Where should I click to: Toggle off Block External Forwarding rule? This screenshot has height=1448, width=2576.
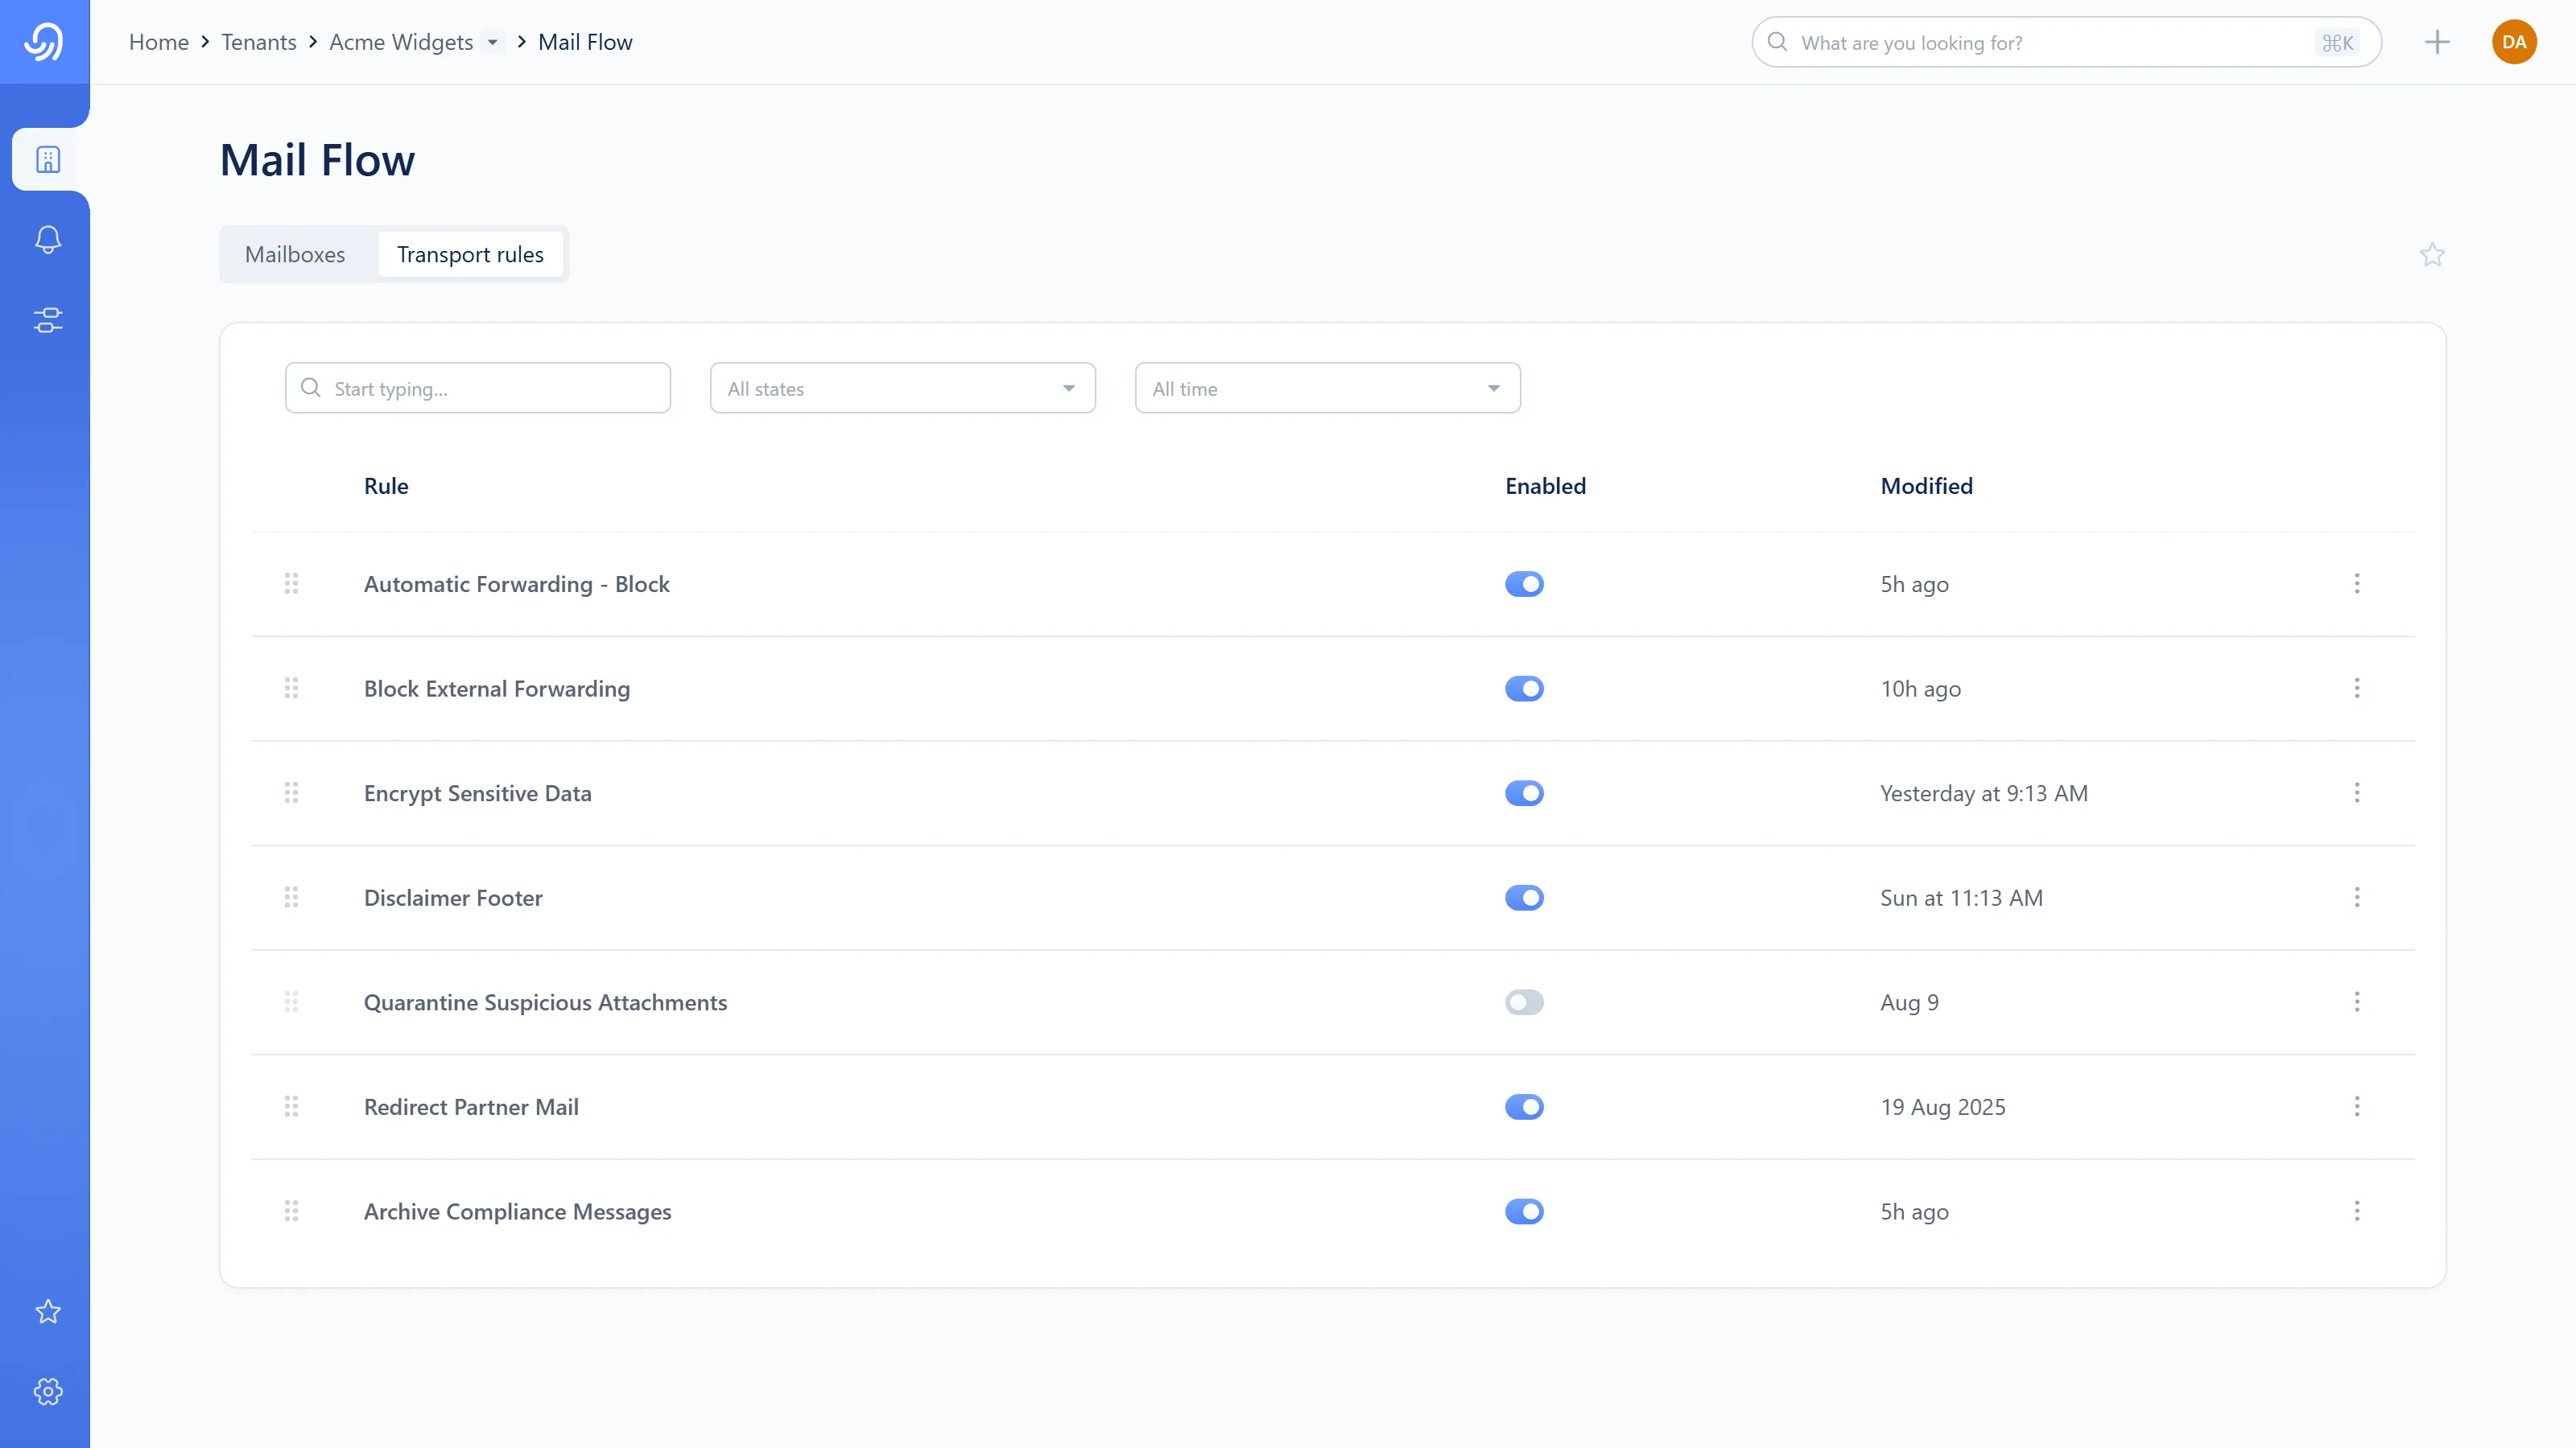click(x=1524, y=689)
